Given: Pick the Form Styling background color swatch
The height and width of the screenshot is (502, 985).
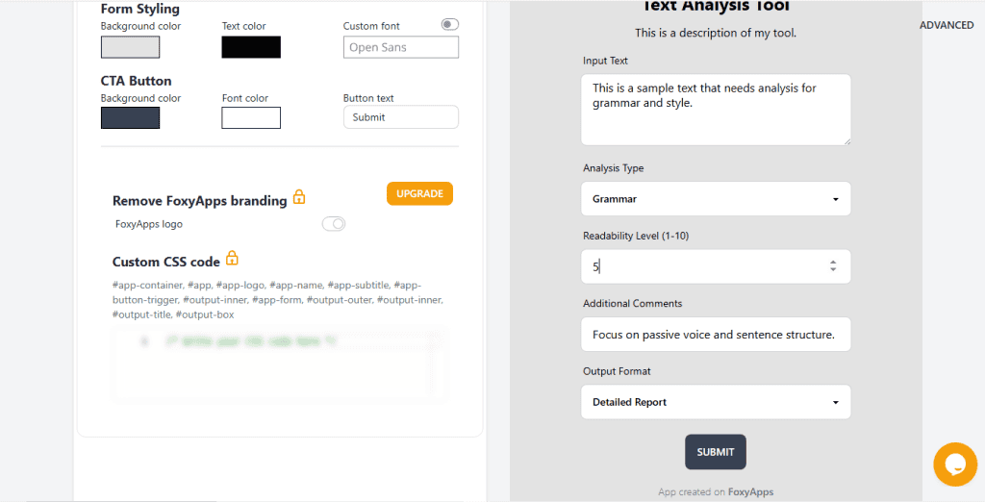Looking at the screenshot, I should pyautogui.click(x=130, y=47).
